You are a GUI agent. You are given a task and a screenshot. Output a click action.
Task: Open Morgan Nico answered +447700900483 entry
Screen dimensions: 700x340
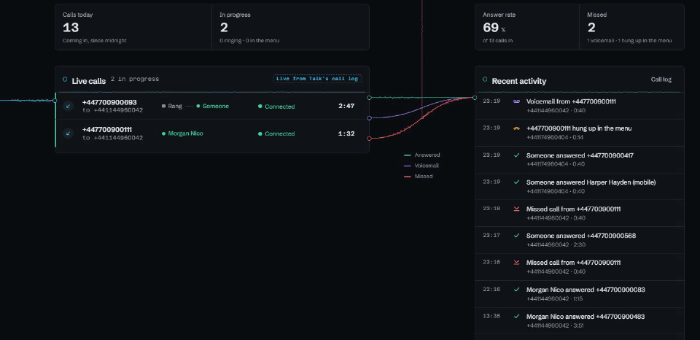[x=580, y=320]
